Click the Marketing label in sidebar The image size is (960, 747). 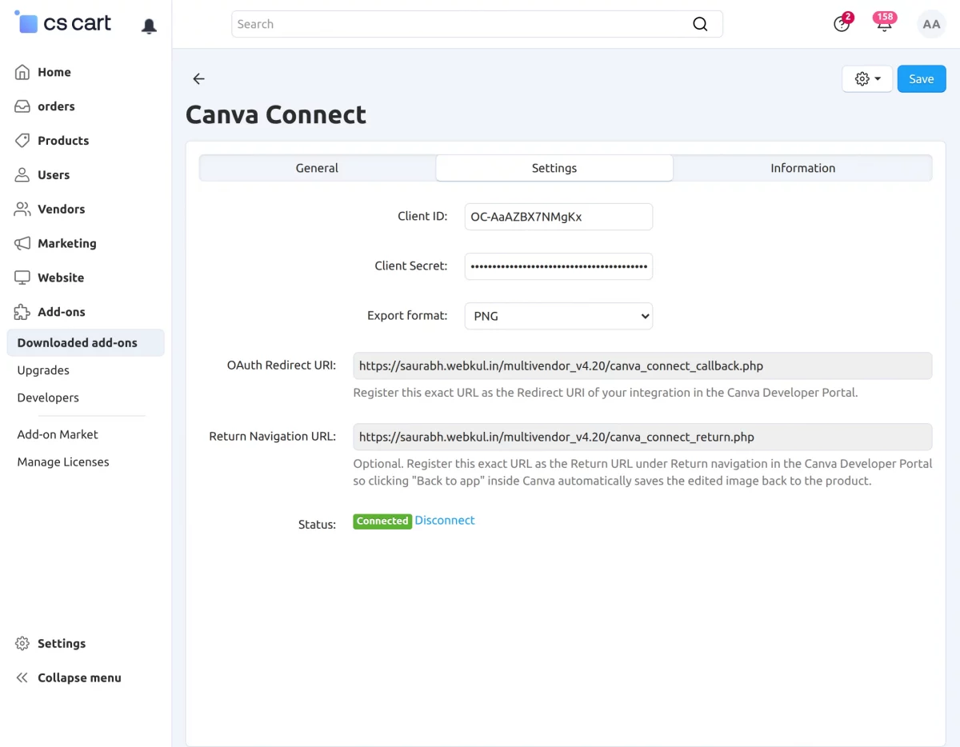(x=67, y=243)
